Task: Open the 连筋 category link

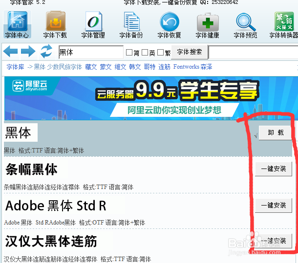Action: pos(164,67)
